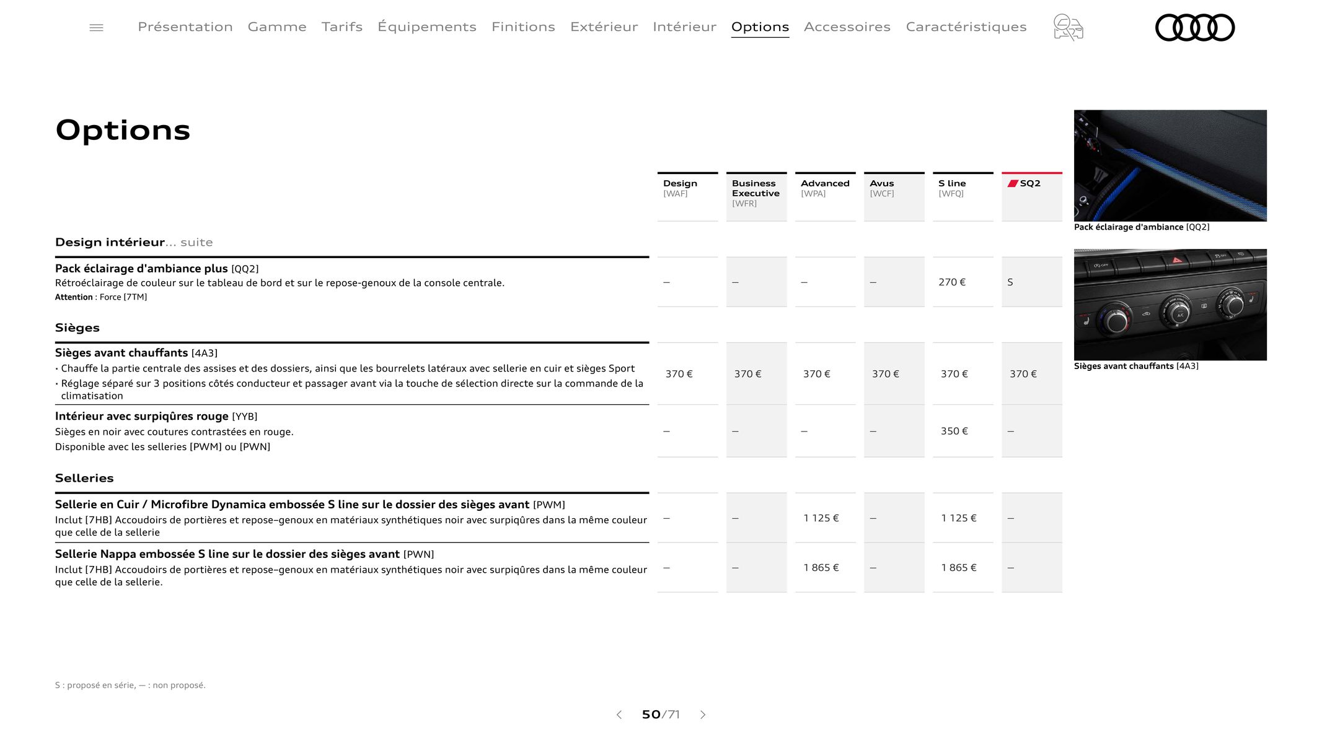This screenshot has height=743, width=1322.
Task: Open the hamburger menu icon
Action: 96,28
